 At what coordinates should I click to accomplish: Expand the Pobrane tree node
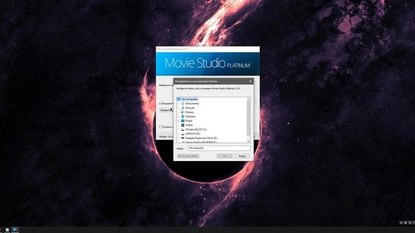[179, 116]
